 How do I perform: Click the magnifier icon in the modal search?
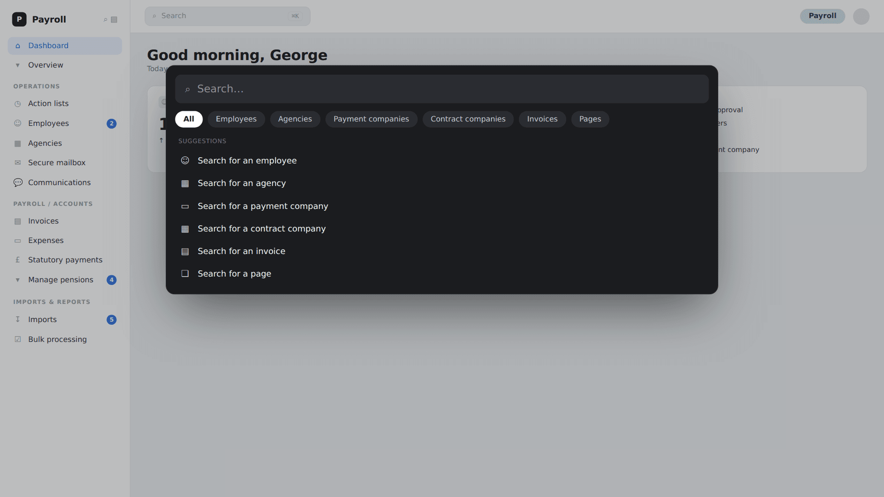click(187, 90)
